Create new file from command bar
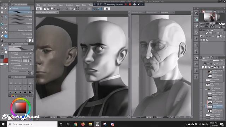226x127 pixels. [x=45, y=9]
